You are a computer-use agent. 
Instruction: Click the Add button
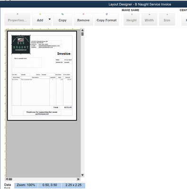(x=40, y=19)
